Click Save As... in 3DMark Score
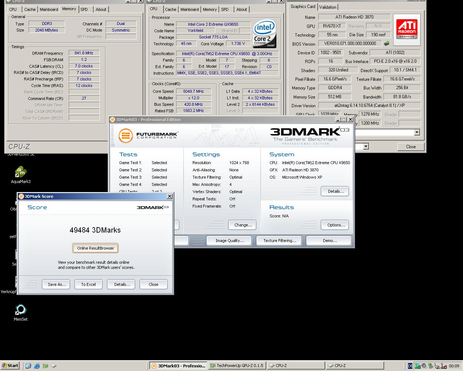The width and height of the screenshot is (463, 371). click(57, 284)
